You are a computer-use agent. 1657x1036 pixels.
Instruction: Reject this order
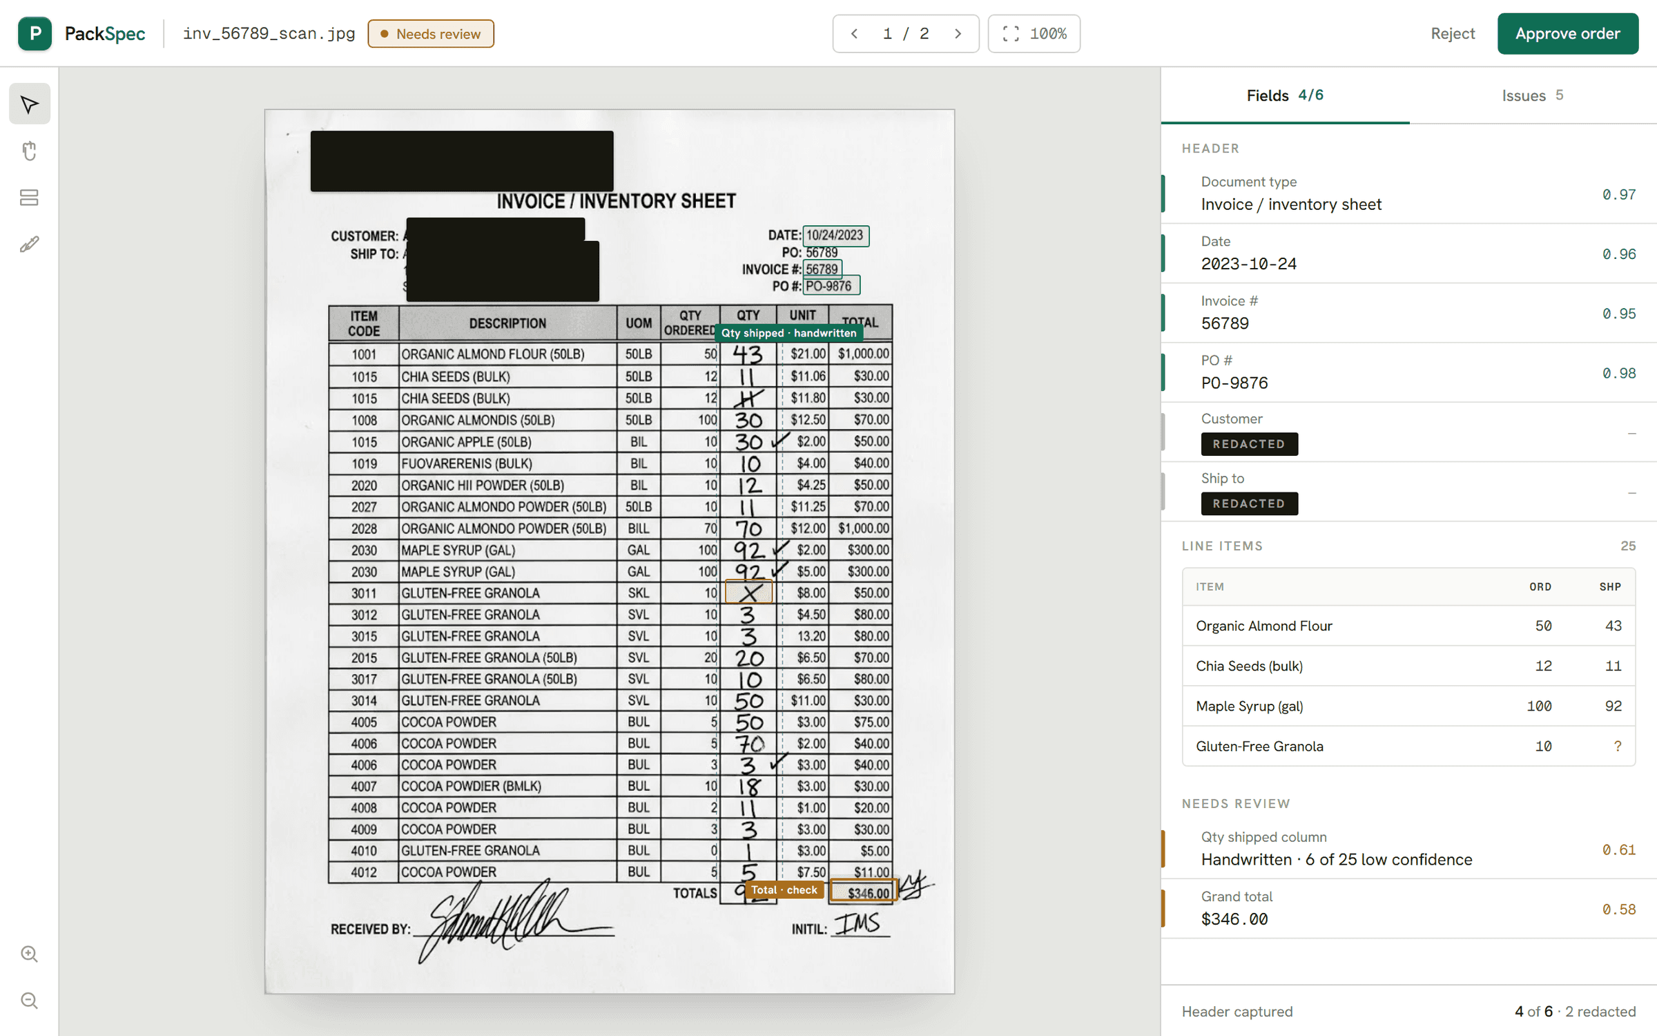click(x=1453, y=33)
